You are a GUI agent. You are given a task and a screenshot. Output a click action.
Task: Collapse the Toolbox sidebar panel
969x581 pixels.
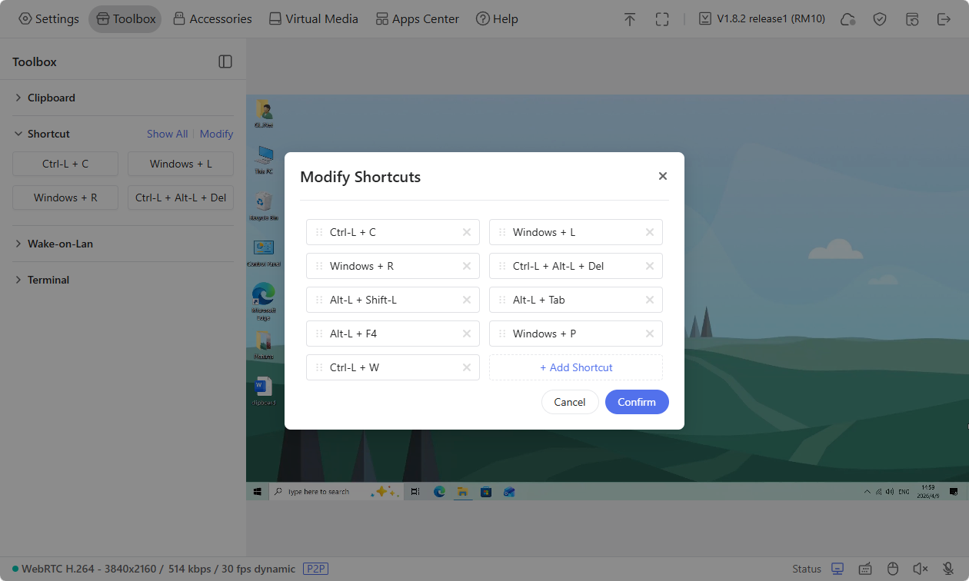click(225, 61)
